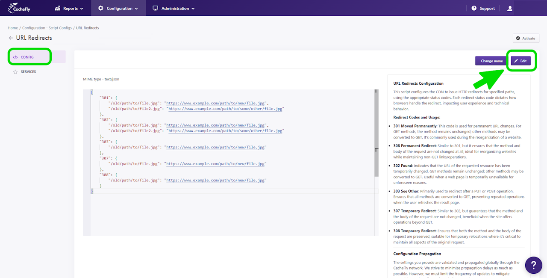Switch to the SERVICES sidebar tab
This screenshot has width=547, height=278.
pyautogui.click(x=28, y=72)
